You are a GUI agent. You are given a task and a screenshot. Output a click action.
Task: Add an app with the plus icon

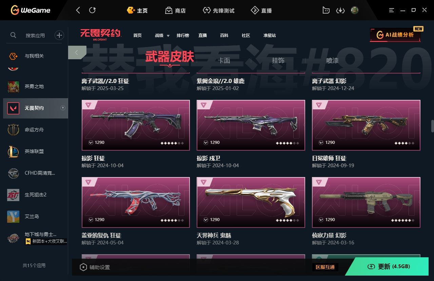tap(59, 35)
